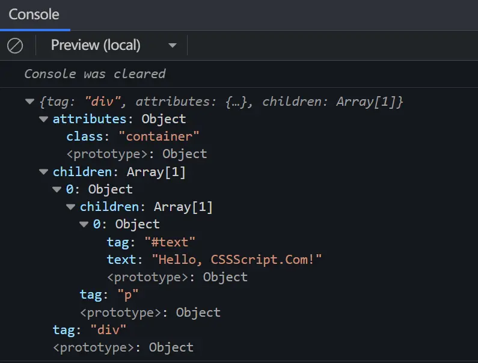Click the prototype entry under the text node
This screenshot has height=363, width=478.
[177, 277]
